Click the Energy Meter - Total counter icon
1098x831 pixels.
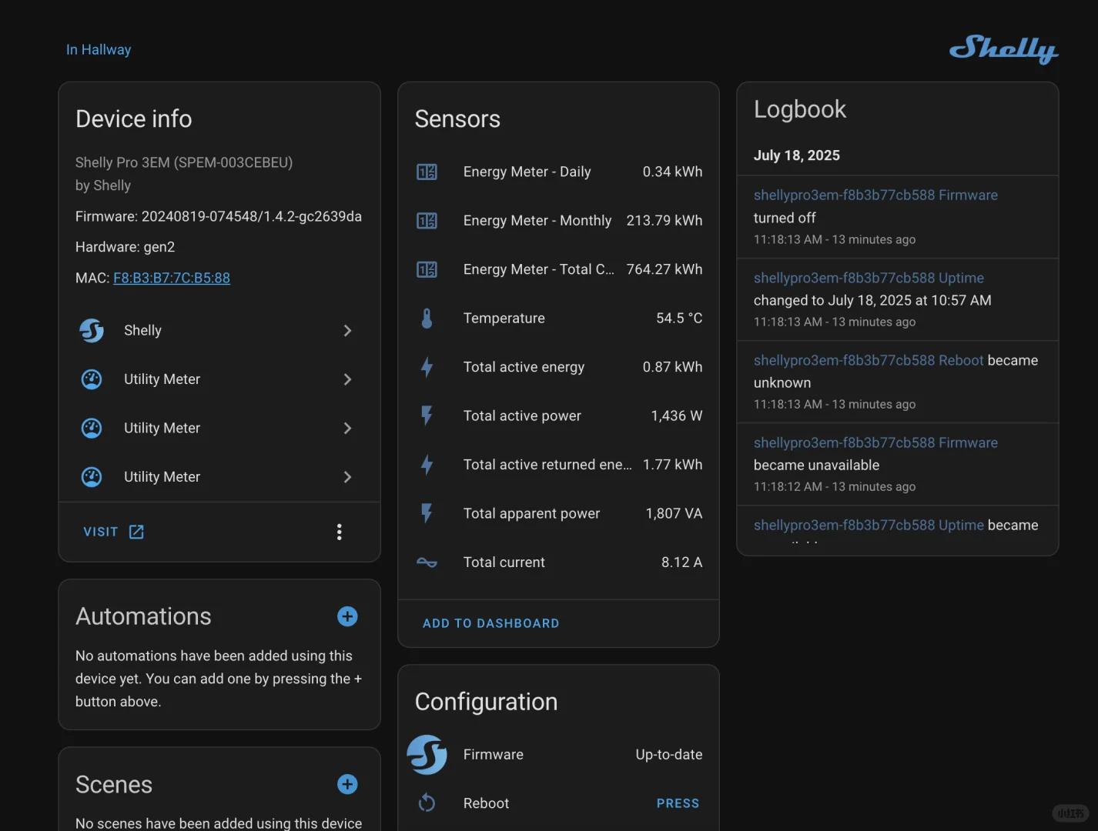point(427,269)
